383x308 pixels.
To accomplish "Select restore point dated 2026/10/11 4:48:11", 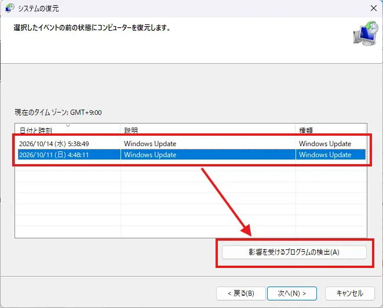I will click(x=192, y=155).
